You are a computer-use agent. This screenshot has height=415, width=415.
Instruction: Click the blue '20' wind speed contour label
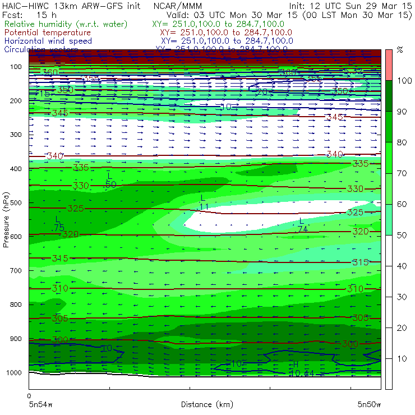(x=262, y=92)
